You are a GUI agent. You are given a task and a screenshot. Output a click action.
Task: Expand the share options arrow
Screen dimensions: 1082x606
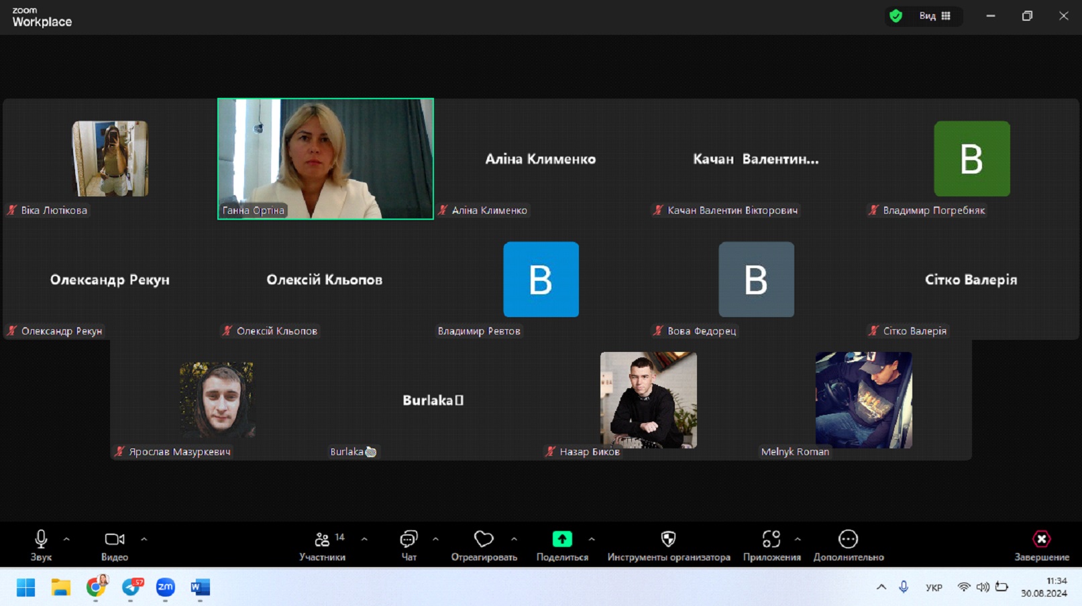(x=592, y=539)
